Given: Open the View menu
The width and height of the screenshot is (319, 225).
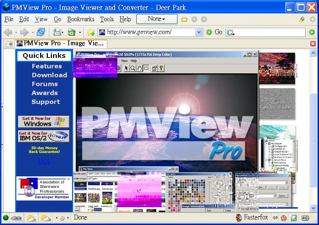Looking at the screenshot, I should 41,19.
